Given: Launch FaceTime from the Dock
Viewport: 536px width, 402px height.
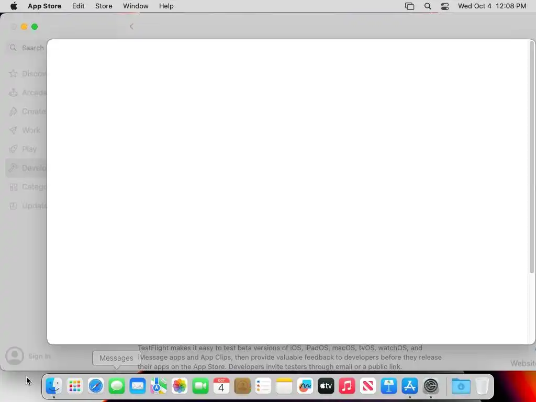Looking at the screenshot, I should [200, 386].
